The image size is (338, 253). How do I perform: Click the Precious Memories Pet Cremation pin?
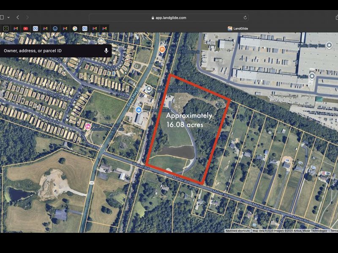click(149, 89)
